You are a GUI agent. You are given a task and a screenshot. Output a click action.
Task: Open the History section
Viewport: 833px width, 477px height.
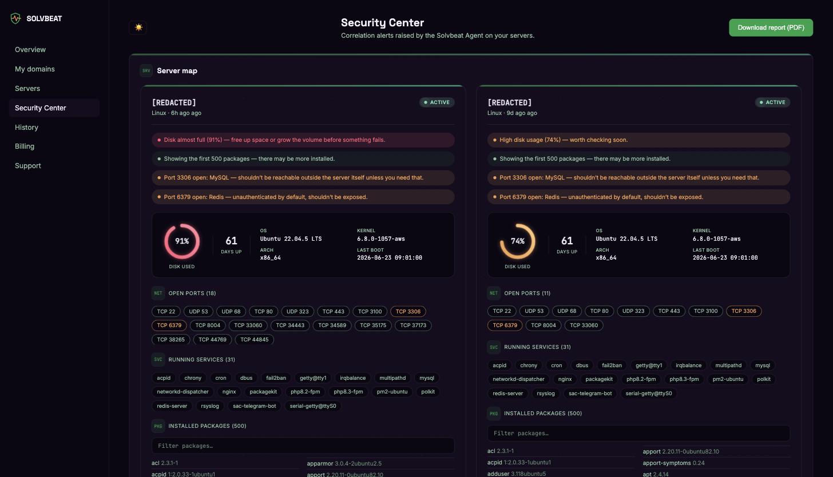pos(54,128)
